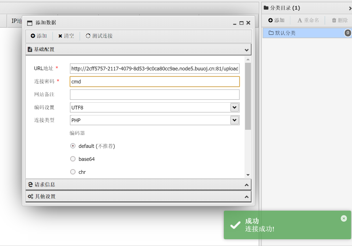Screen dimensions: 352x246
Task: Open the 连接类型 PHP dropdown
Action: pyautogui.click(x=234, y=120)
